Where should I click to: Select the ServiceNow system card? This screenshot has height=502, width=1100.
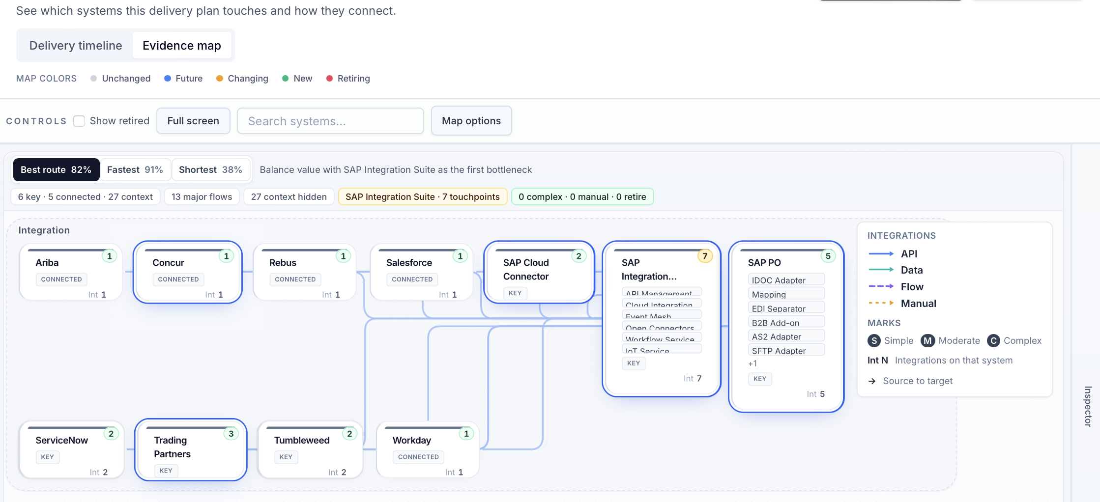[72, 450]
